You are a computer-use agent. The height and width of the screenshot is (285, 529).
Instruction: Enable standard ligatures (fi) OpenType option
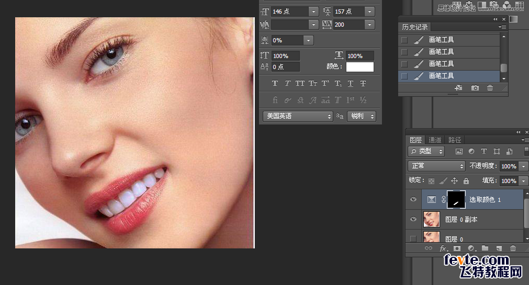click(275, 100)
